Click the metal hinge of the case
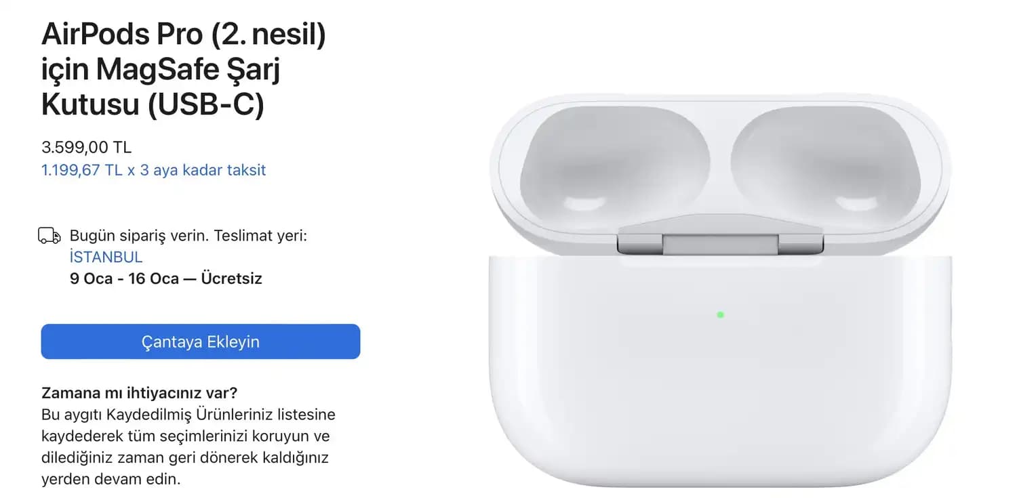Screen dimensions: 1017x498 720,243
